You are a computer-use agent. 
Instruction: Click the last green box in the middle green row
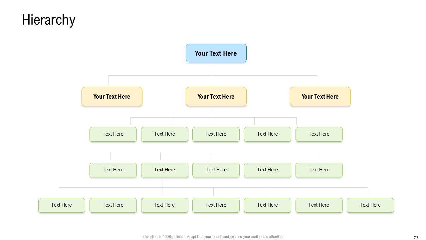point(319,170)
